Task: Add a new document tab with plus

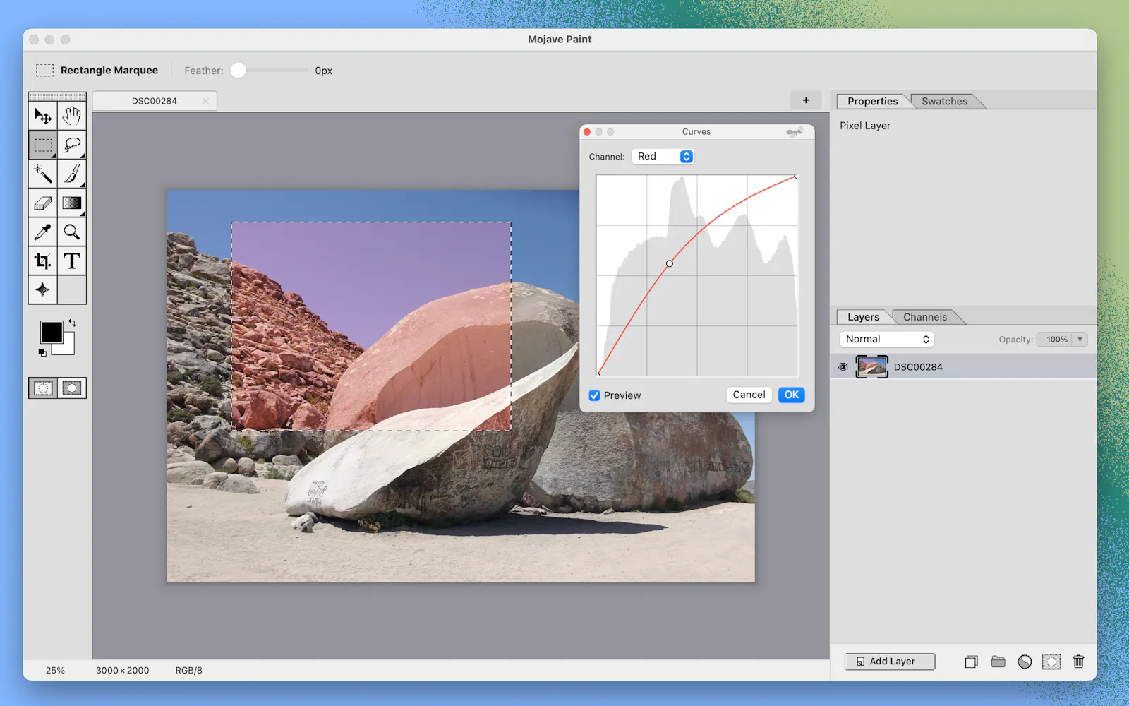Action: 806,100
